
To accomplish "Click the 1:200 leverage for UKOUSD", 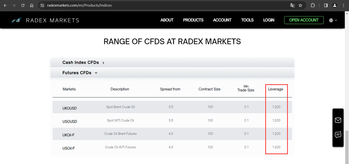I will click(276, 107).
